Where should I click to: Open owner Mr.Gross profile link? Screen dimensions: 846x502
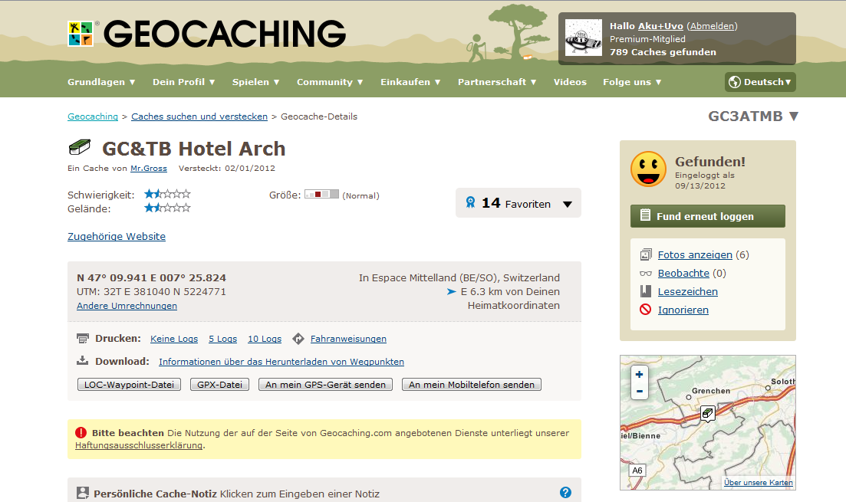[x=149, y=169]
